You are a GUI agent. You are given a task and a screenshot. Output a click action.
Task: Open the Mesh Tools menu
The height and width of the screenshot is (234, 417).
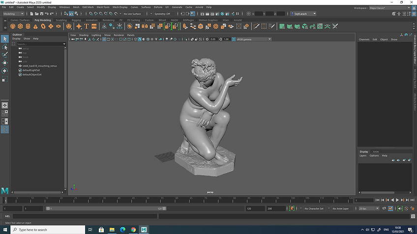click(x=103, y=7)
